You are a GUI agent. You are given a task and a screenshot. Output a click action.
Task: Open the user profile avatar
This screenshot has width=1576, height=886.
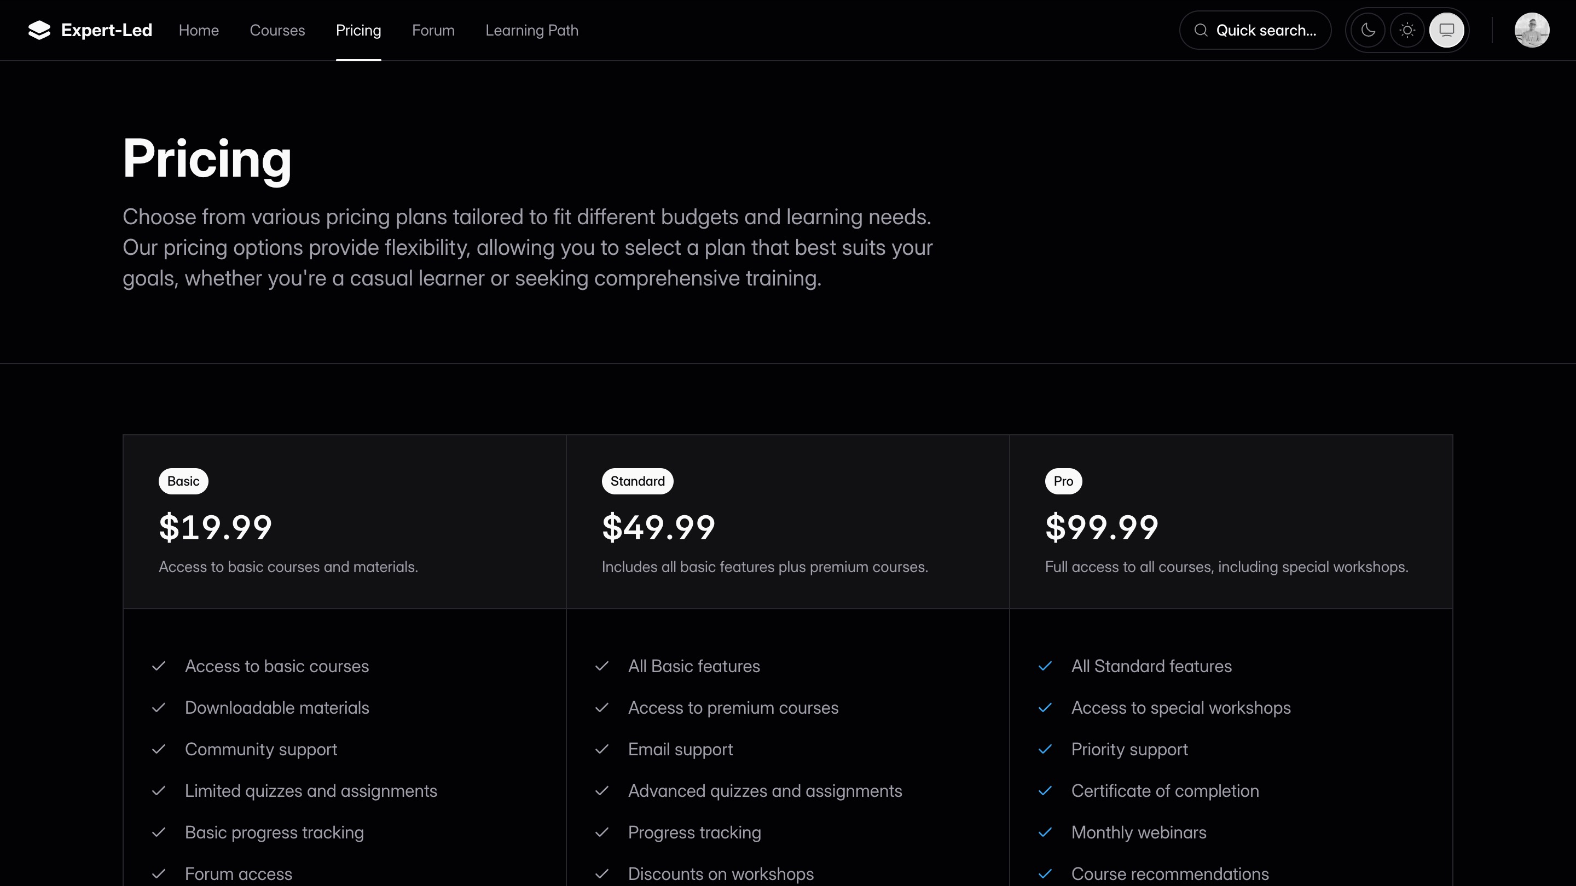[1531, 30]
